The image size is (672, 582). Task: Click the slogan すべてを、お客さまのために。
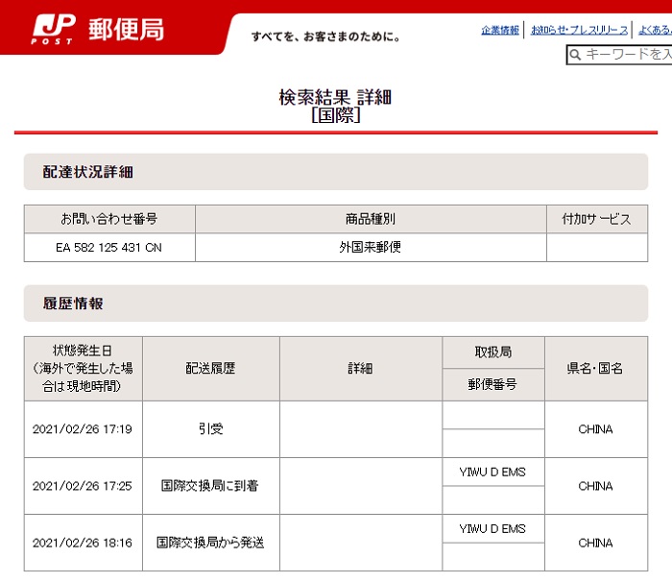(325, 36)
